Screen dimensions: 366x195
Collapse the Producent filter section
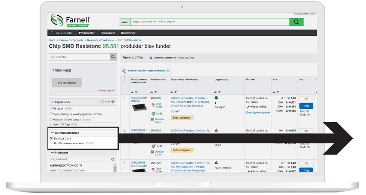52,152
